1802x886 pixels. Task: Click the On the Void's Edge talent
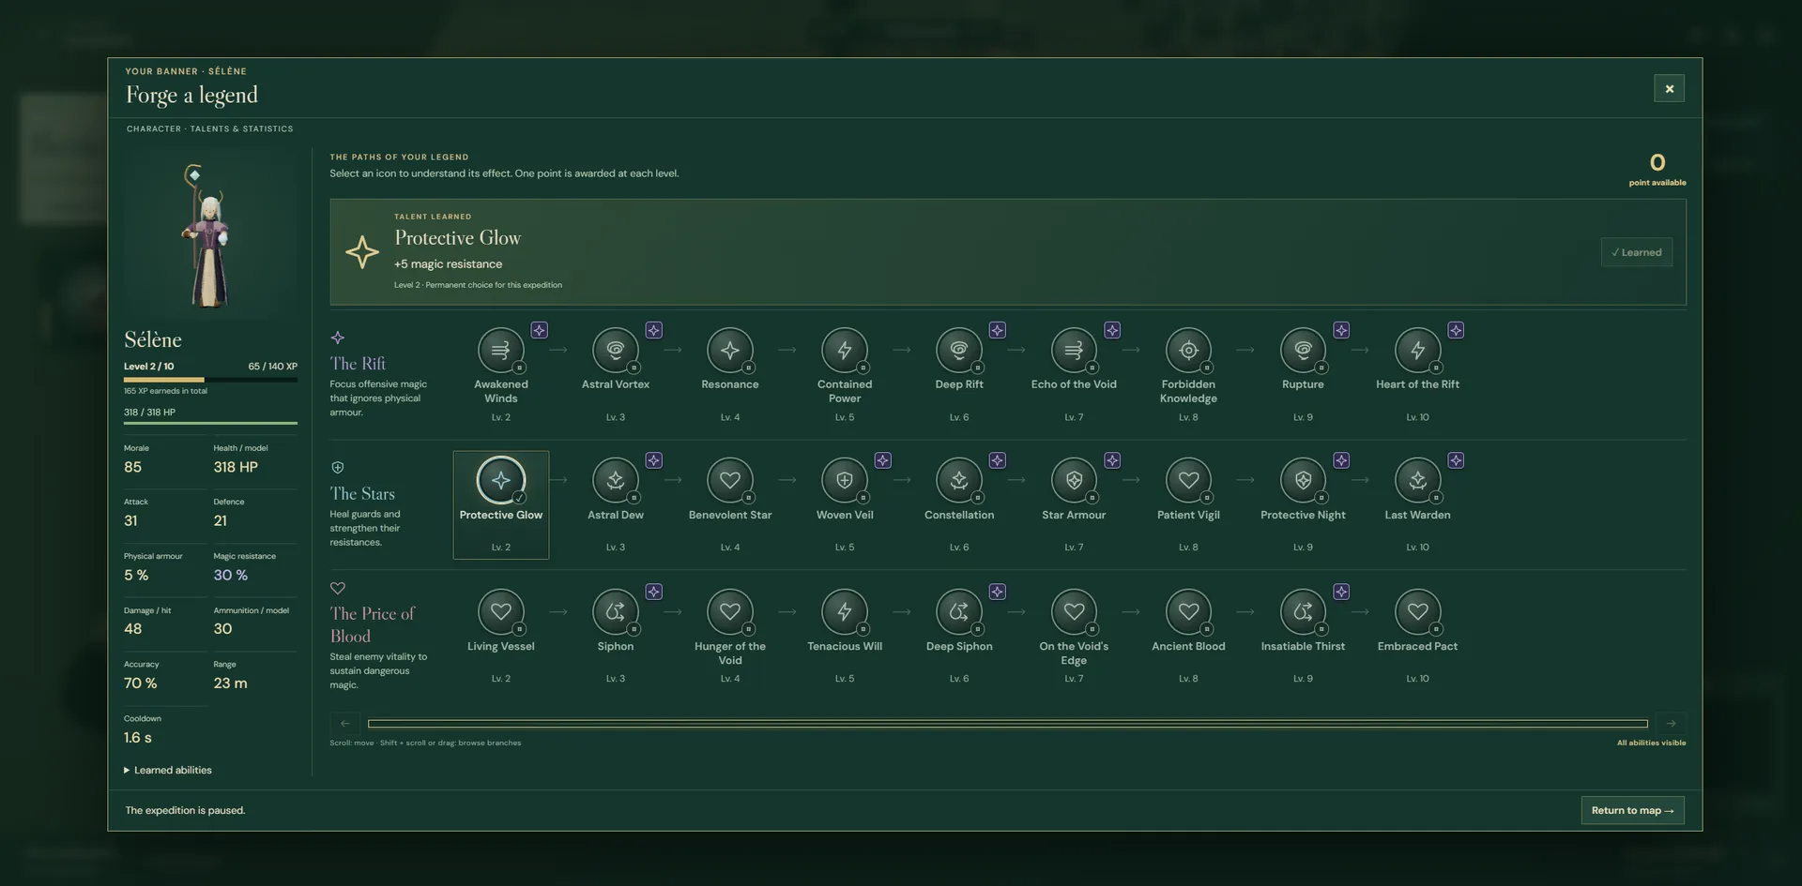(1074, 612)
